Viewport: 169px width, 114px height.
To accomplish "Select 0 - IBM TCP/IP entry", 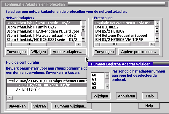I will point(47,89).
